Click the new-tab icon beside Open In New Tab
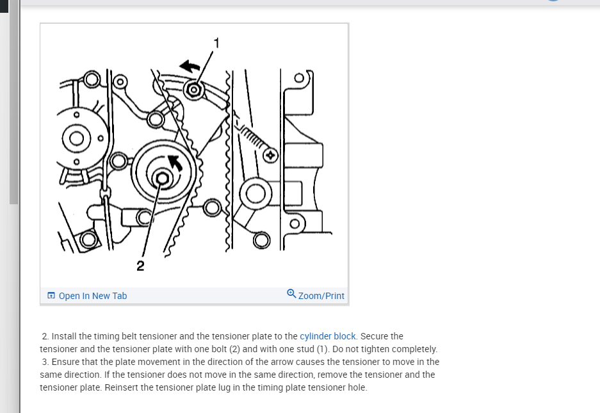Screen dimensions: 600x413 pyautogui.click(x=51, y=295)
